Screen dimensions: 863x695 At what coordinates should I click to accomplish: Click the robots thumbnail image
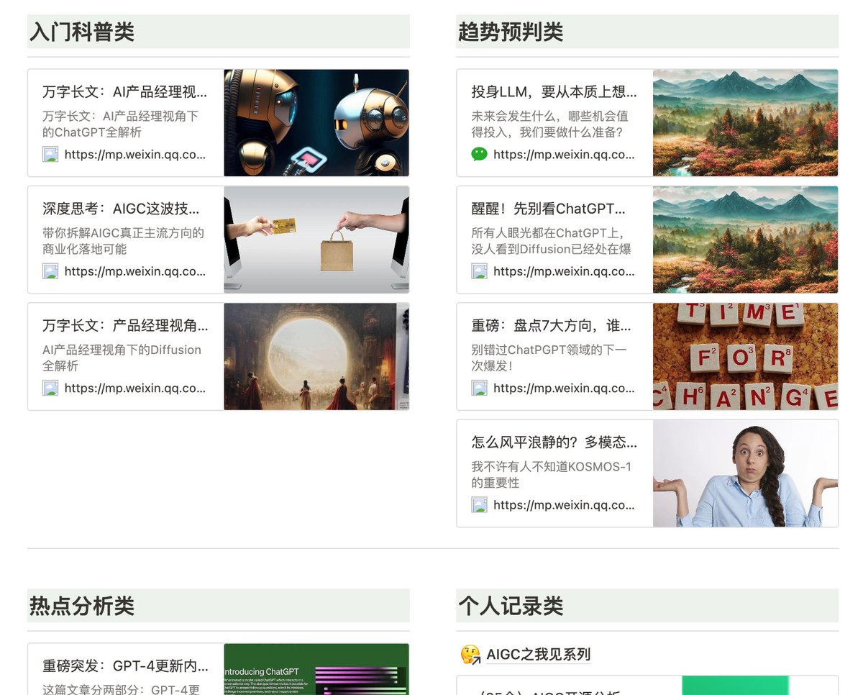(316, 123)
